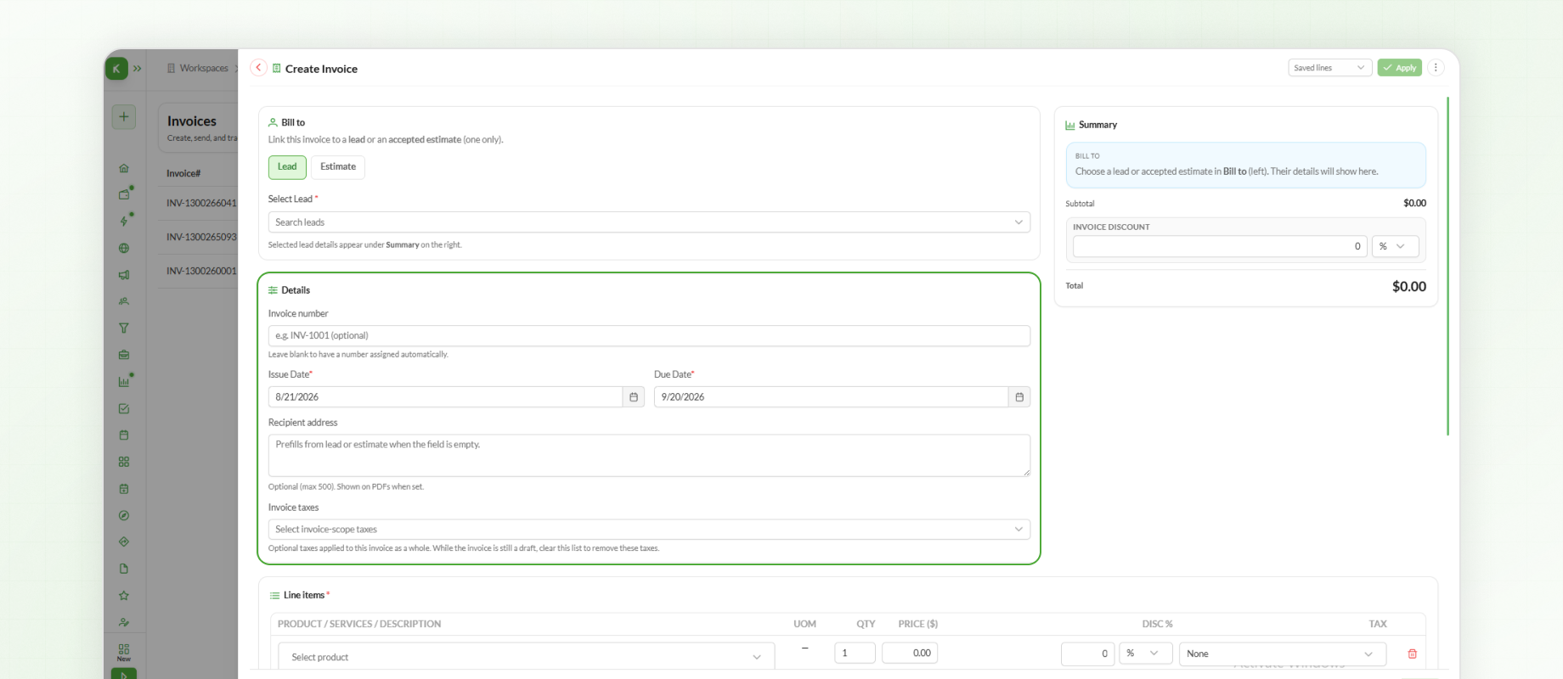Open compass icon in sidebar

coord(124,515)
